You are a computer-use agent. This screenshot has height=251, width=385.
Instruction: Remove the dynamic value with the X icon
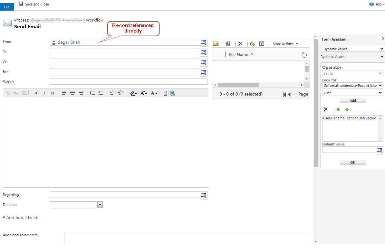point(326,110)
